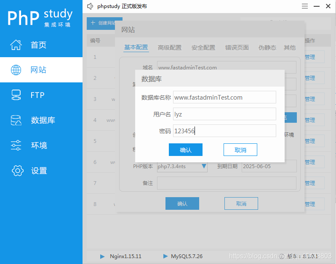Select the FTP sidebar menu label
Viewport: 336px width, 264px height.
(37, 95)
